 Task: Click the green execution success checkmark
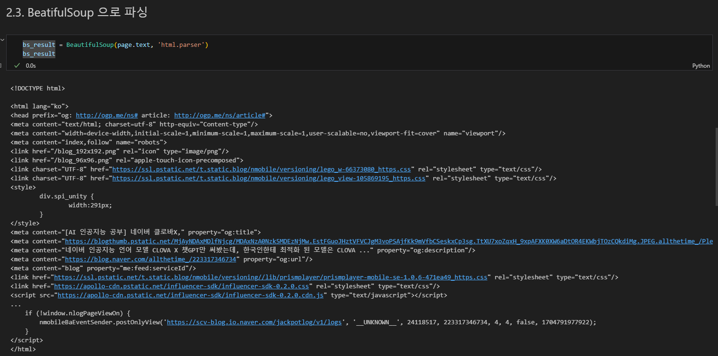tap(17, 66)
